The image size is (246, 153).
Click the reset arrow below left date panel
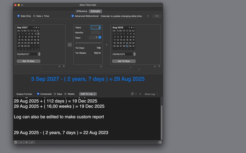click(x=64, y=66)
